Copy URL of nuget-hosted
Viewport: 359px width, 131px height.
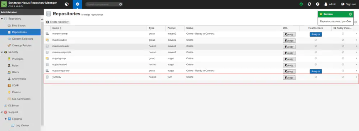coord(289,65)
